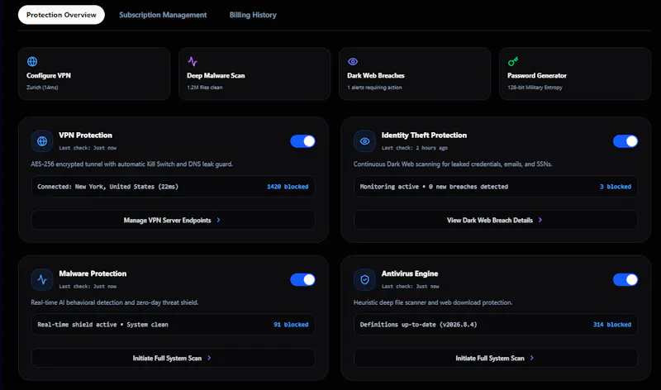The image size is (661, 390).
Task: Disable the Identity Theft Protection switch
Action: 625,141
